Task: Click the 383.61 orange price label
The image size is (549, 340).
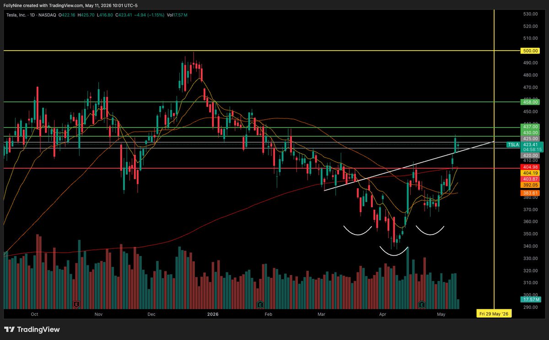Action: [x=530, y=194]
